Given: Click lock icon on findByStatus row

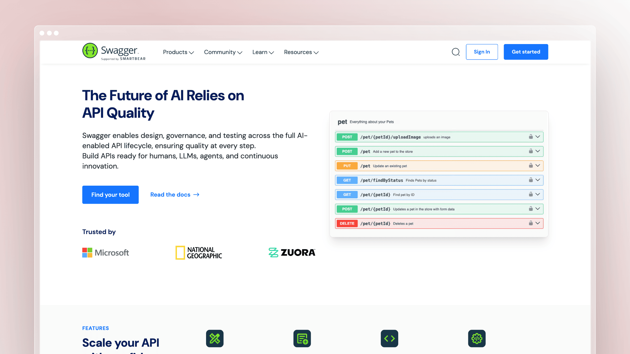Looking at the screenshot, I should pyautogui.click(x=531, y=180).
